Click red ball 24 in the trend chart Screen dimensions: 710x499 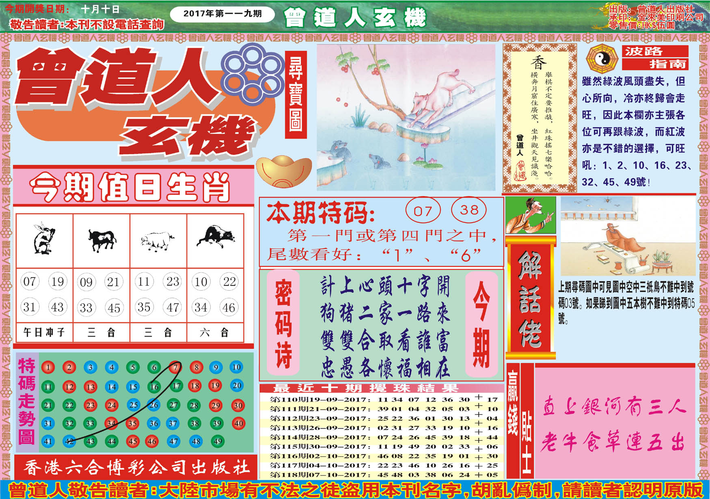(112, 405)
